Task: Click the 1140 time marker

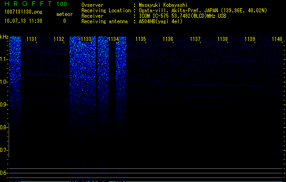Action: (x=277, y=39)
